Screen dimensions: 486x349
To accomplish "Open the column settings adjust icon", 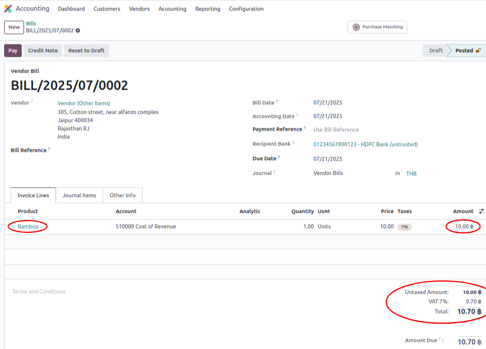I will pyautogui.click(x=481, y=211).
